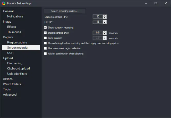Enable Fixed duration checkbox
The height and width of the screenshot is (118, 171).
[45, 38]
